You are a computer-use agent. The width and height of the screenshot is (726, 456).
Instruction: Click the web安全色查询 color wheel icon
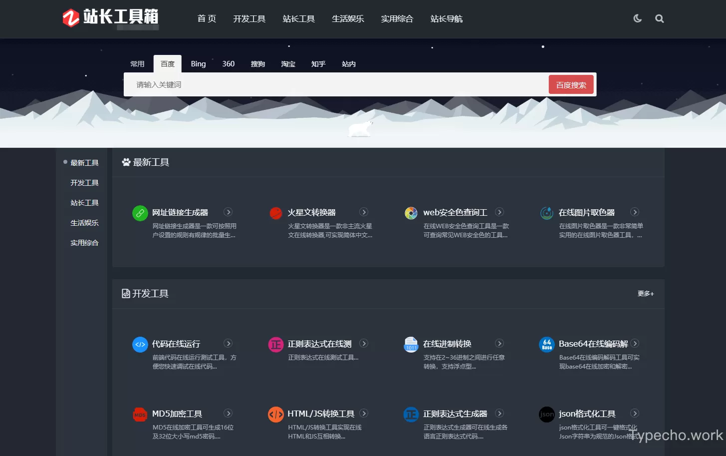[x=411, y=213]
